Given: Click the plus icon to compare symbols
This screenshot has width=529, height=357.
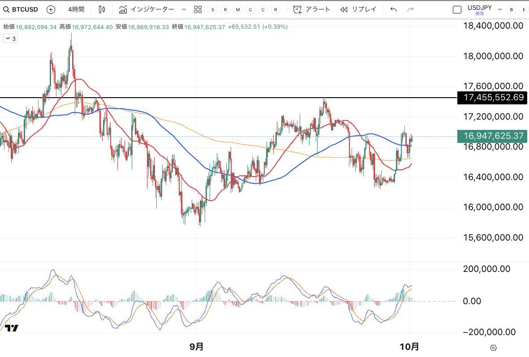Looking at the screenshot, I should click(x=51, y=9).
